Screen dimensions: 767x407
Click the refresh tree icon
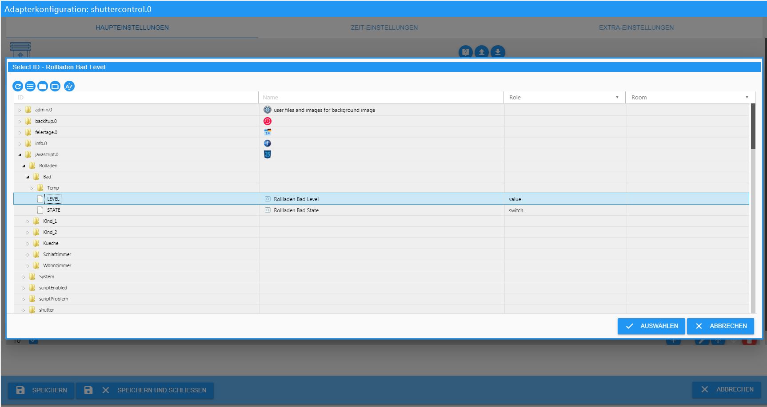pyautogui.click(x=18, y=86)
